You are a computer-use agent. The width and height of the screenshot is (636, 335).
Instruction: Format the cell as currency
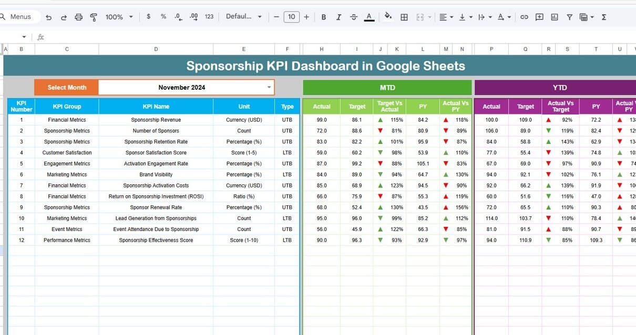pos(149,17)
